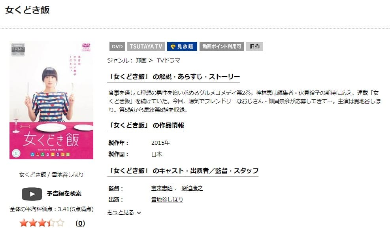Click the half-filled star in the rating row
This screenshot has height=234, width=390.
click(x=49, y=223)
